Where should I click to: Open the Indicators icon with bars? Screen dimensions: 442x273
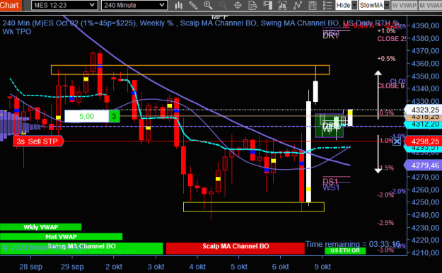pos(282,5)
